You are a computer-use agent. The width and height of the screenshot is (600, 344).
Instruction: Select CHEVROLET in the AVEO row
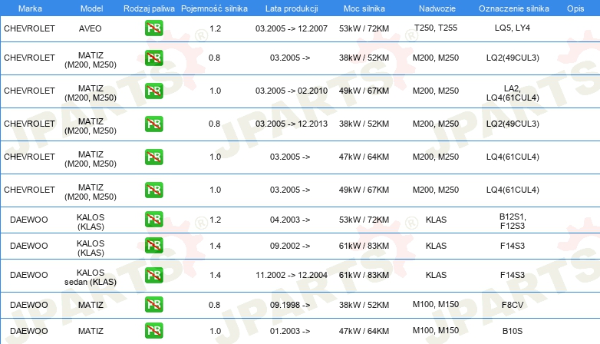[x=29, y=28]
